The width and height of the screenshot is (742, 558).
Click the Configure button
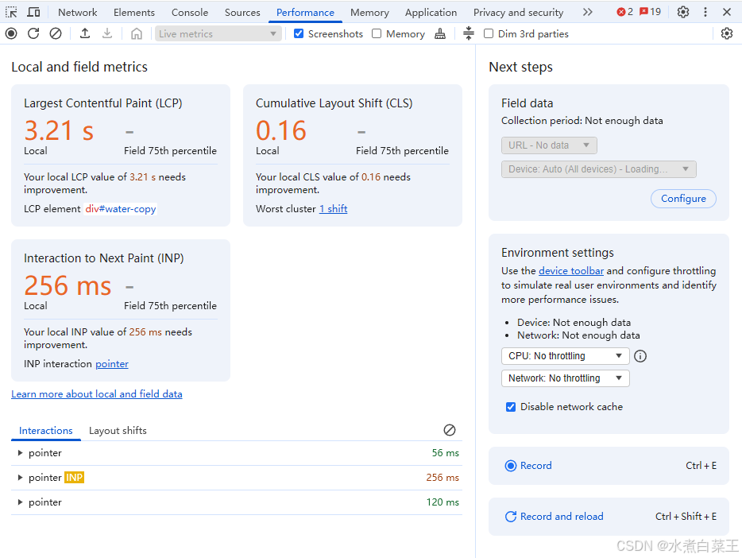click(683, 198)
